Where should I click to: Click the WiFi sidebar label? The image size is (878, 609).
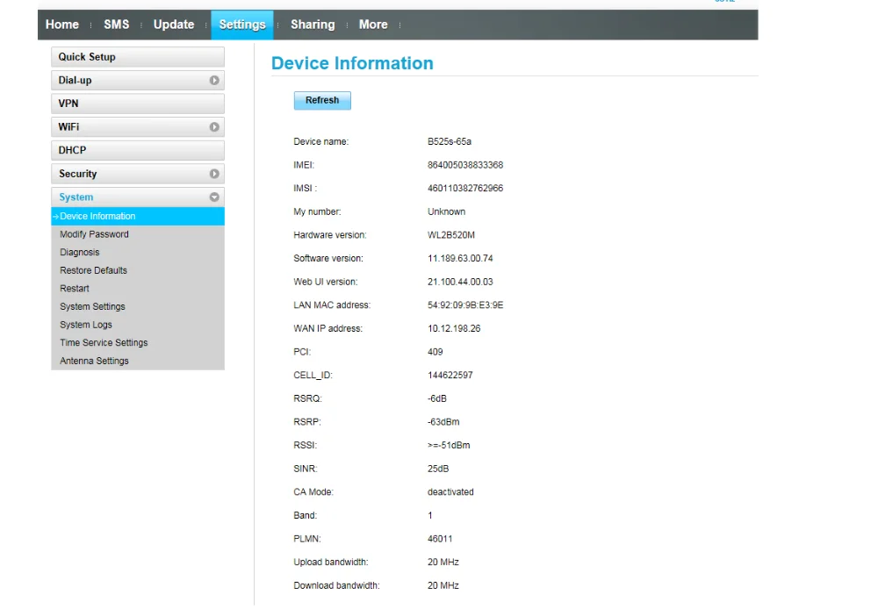(x=68, y=127)
